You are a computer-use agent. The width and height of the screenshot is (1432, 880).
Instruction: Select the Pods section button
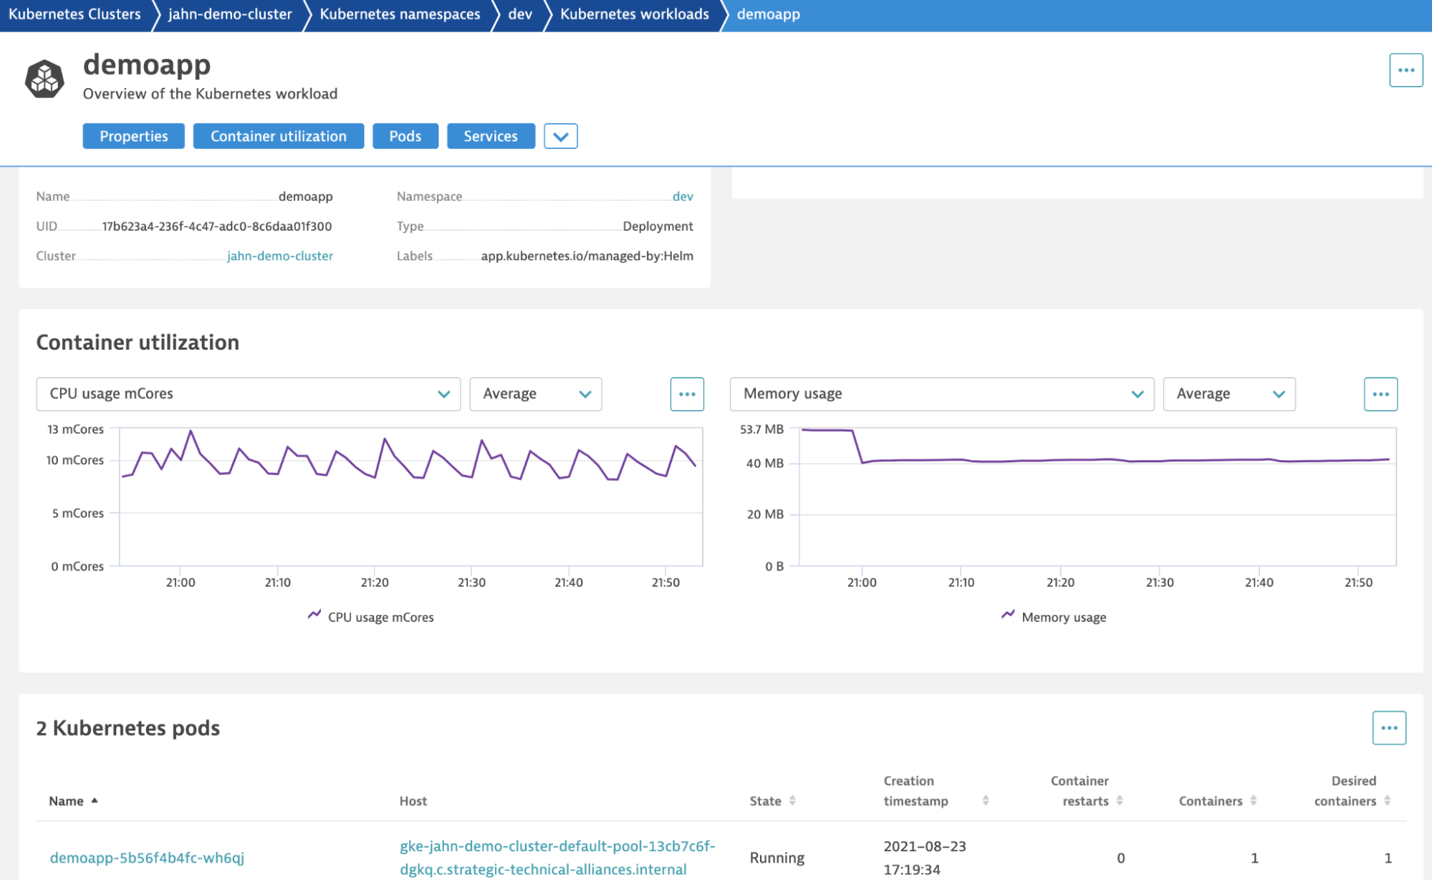coord(405,135)
